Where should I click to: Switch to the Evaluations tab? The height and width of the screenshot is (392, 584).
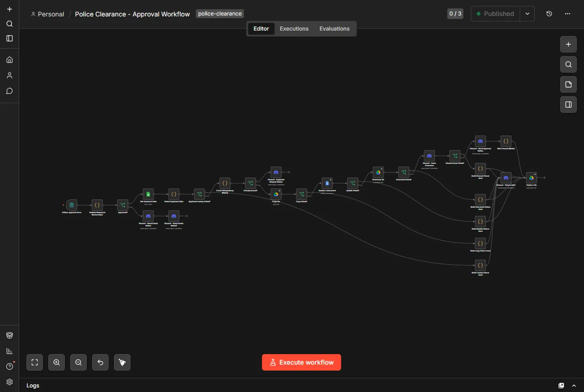pos(334,29)
